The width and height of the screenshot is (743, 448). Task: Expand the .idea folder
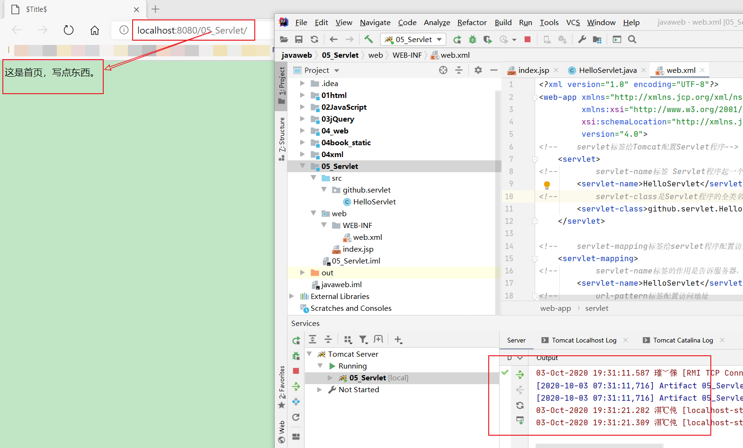[302, 83]
